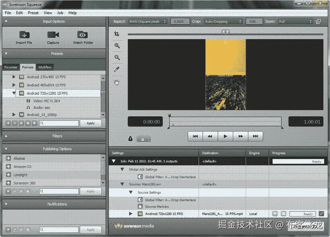Click the Sorenson 360 upload icon
The height and width of the screenshot is (237, 330).
8,183
